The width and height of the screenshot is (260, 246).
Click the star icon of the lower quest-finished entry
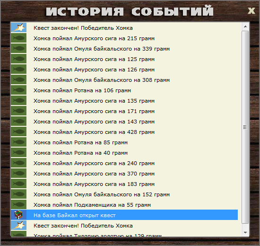click(18, 225)
